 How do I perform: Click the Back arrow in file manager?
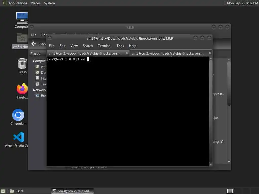[x=34, y=44]
